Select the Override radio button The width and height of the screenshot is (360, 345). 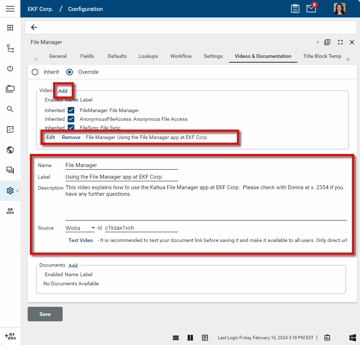tap(69, 72)
